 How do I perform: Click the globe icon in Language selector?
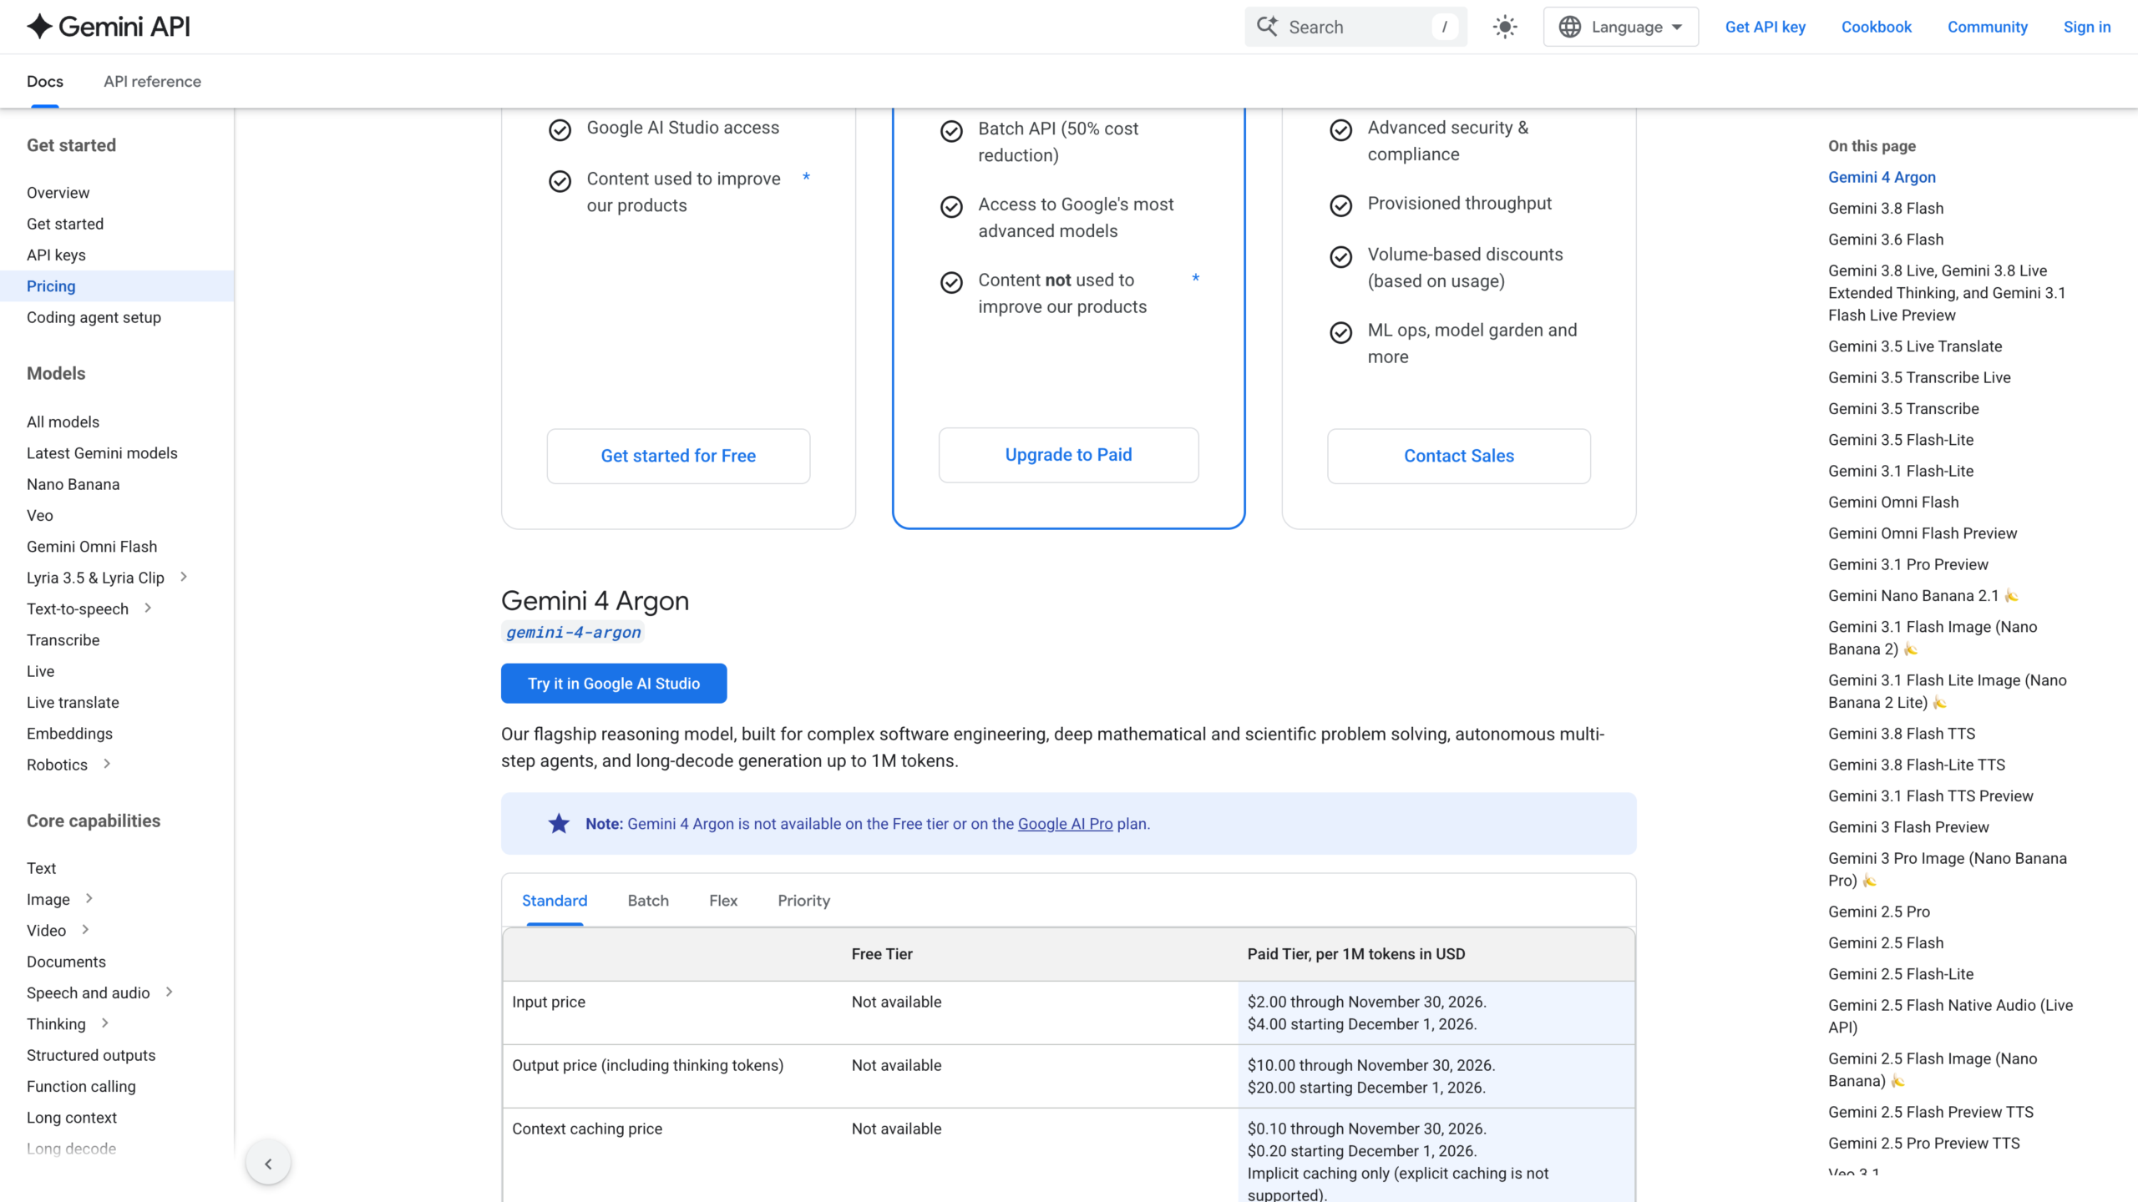click(x=1570, y=27)
